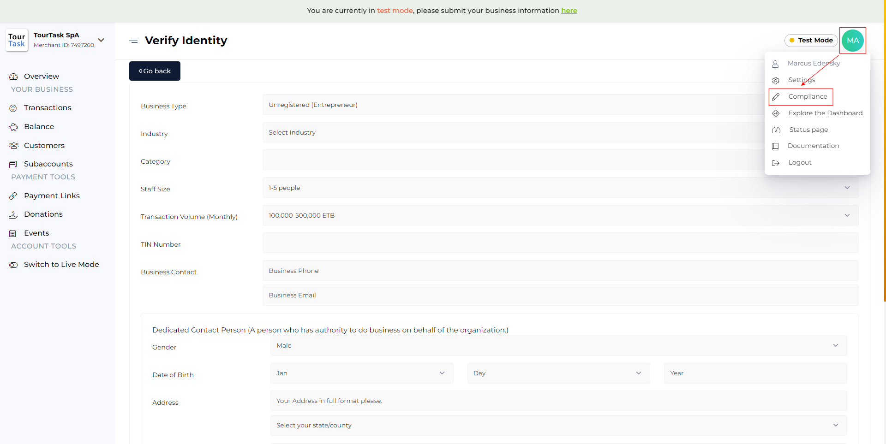Click the MA user avatar icon
Screen dimensions: 886x444
852,41
